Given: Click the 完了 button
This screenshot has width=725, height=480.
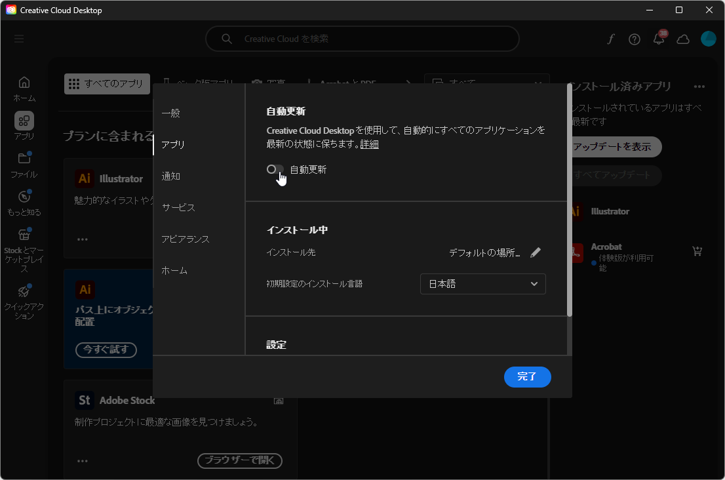Looking at the screenshot, I should pyautogui.click(x=527, y=377).
